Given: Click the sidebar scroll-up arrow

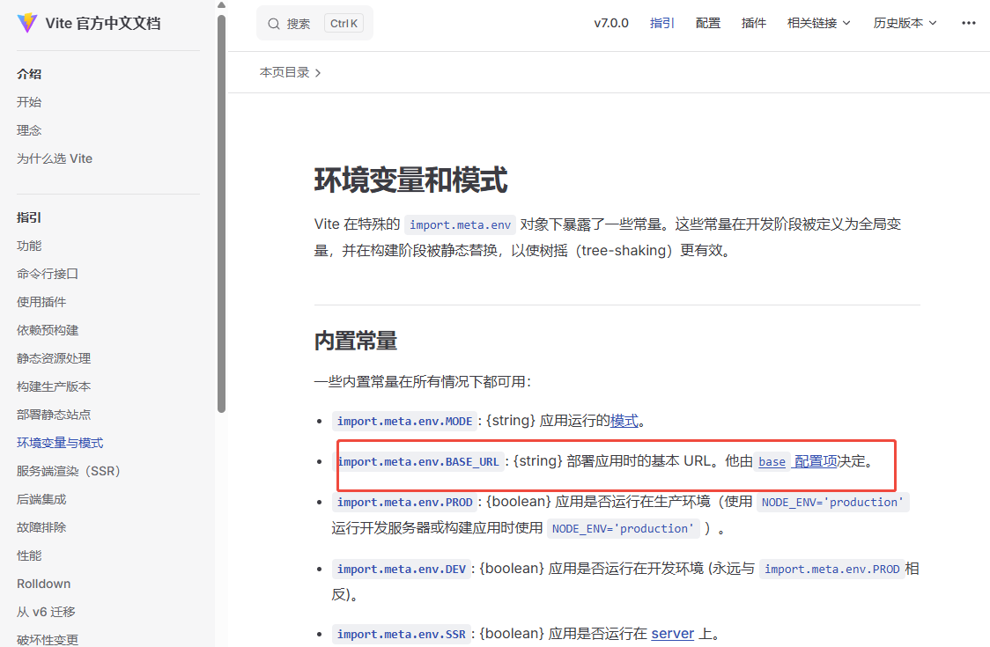Looking at the screenshot, I should 221,5.
